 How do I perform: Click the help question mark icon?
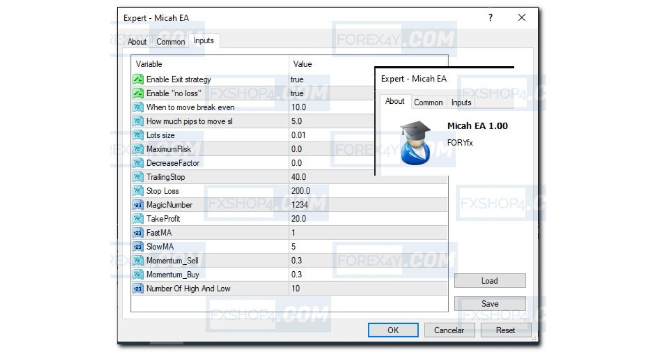tap(490, 18)
